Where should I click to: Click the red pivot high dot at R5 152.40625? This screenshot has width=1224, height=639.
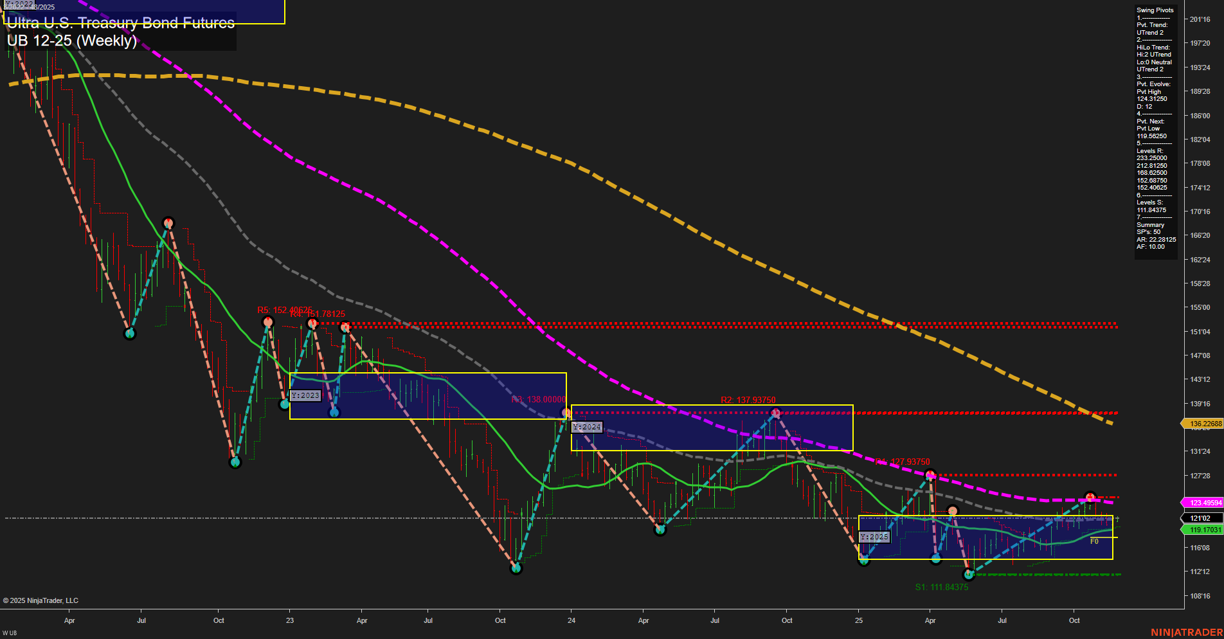click(269, 321)
